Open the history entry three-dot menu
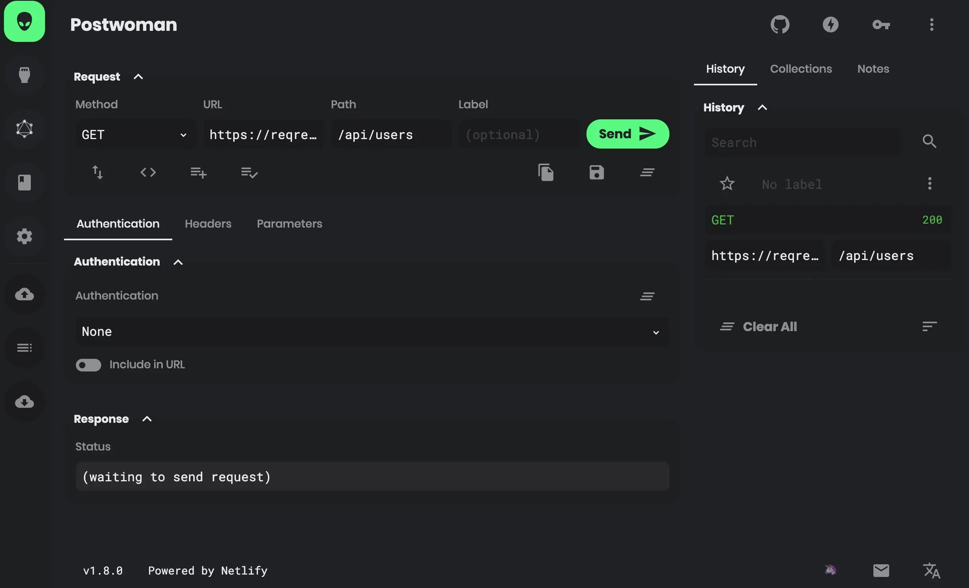Screen dimensions: 969x588 (x=930, y=184)
